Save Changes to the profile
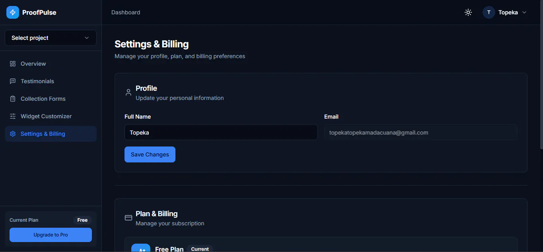Screen dimensions: 543x252 pos(150,154)
